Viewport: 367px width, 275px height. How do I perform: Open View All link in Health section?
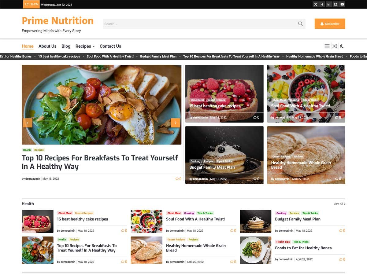(x=339, y=204)
